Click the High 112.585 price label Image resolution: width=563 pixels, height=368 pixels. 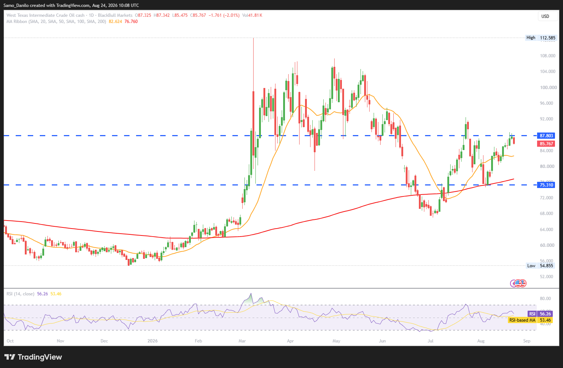pos(540,38)
